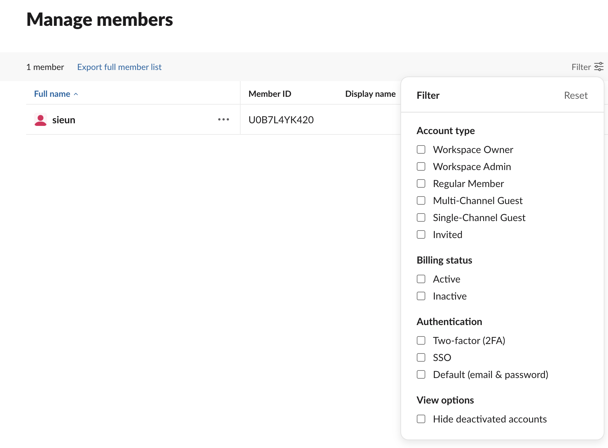Viewport: 608px width, 448px height.
Task: Toggle Hide deactivated accounts option
Action: point(421,419)
